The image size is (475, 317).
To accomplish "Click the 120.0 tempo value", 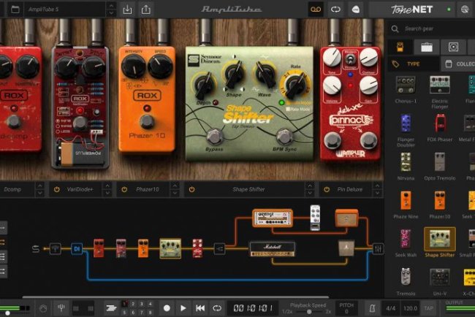I will (x=410, y=308).
